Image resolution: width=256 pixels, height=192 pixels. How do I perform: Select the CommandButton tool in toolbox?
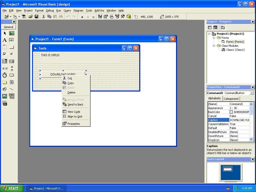coord(11,47)
